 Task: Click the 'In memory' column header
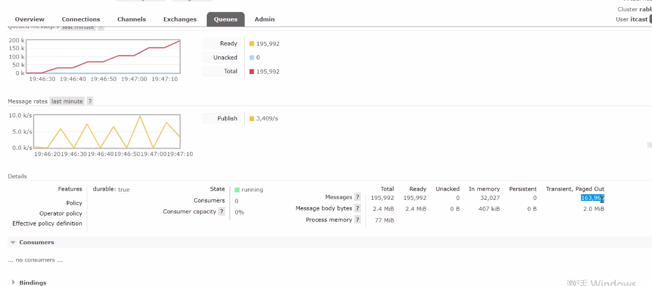point(484,189)
